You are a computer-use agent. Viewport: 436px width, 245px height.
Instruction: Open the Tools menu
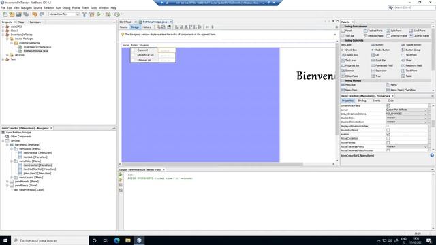93,7
